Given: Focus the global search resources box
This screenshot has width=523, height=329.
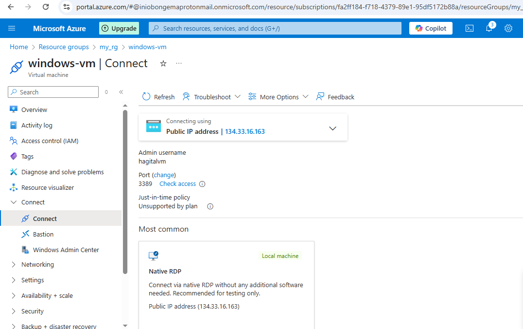Looking at the screenshot, I should pyautogui.click(x=275, y=28).
